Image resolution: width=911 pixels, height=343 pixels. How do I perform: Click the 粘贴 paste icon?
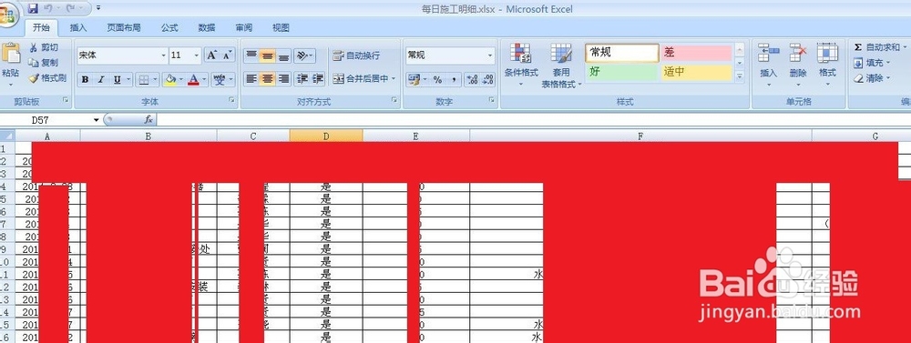pyautogui.click(x=10, y=54)
